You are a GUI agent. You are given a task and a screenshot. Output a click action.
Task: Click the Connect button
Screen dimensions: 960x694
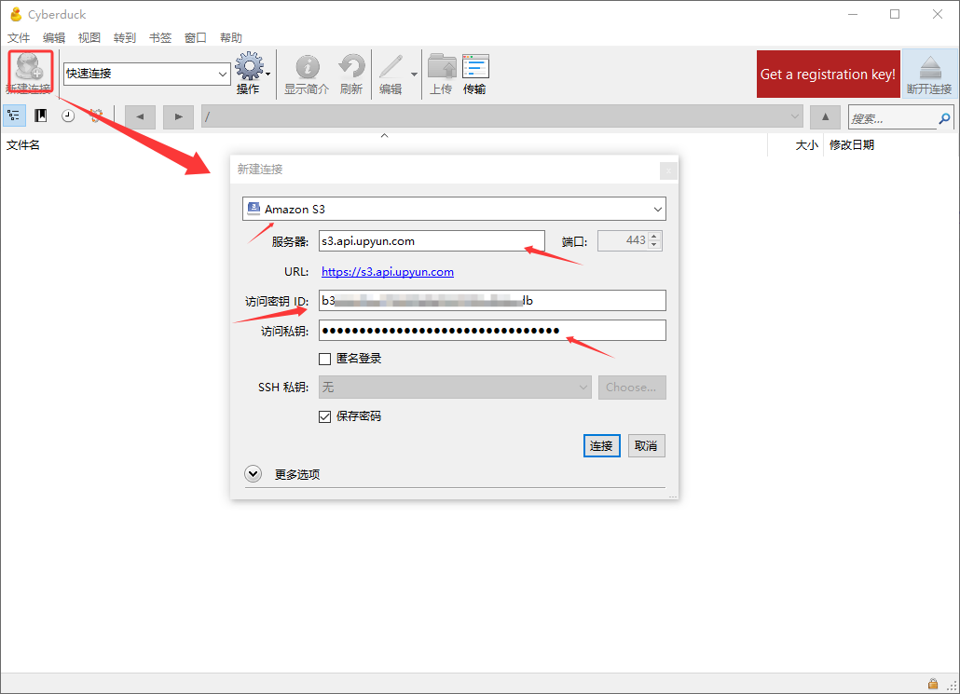[x=602, y=446]
